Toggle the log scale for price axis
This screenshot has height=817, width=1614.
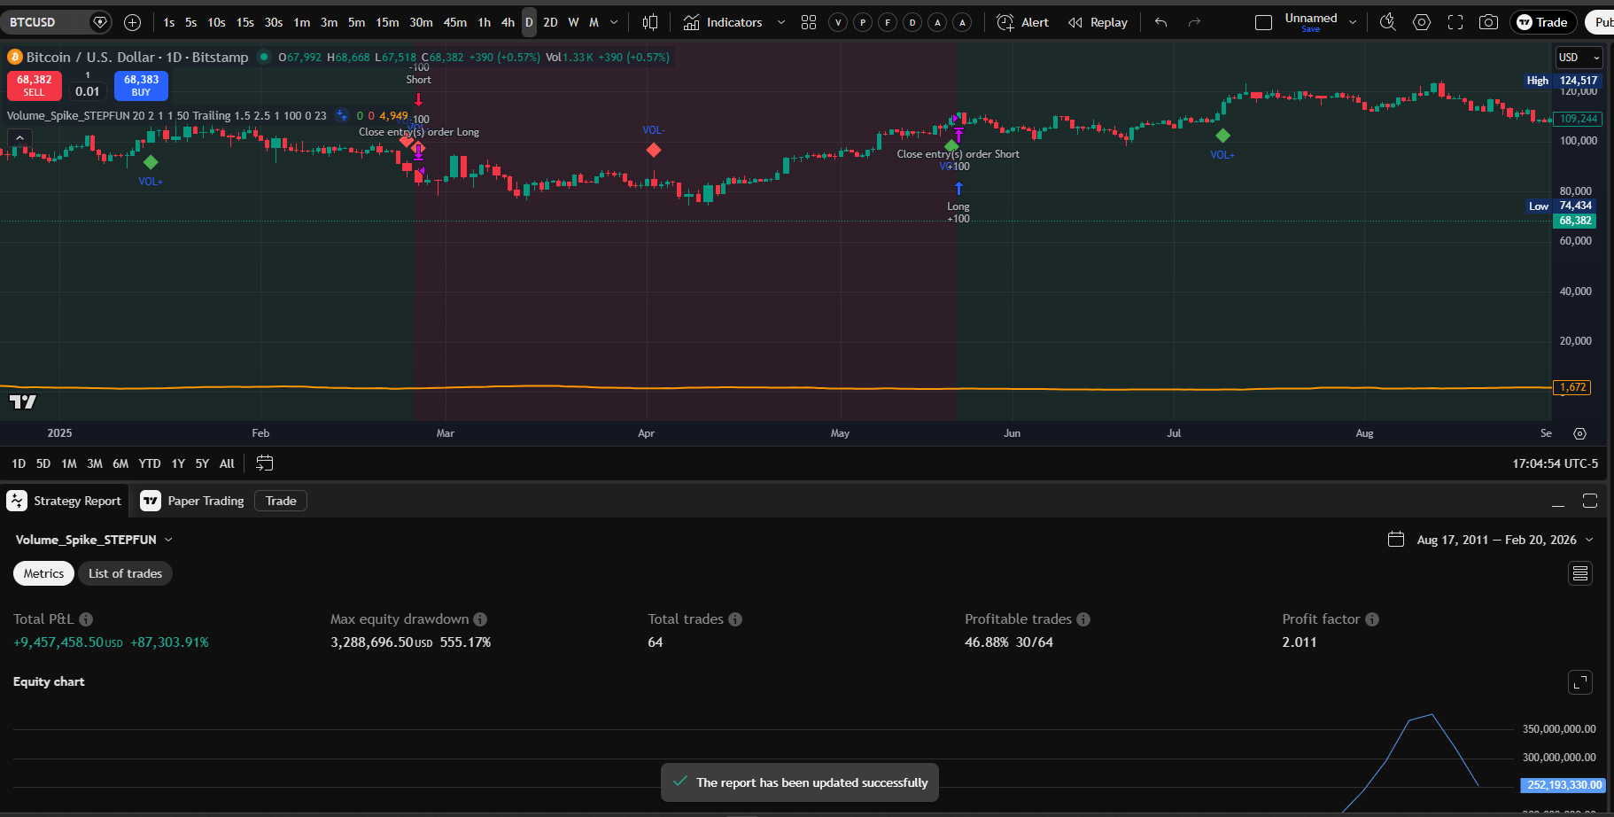pos(1579,433)
